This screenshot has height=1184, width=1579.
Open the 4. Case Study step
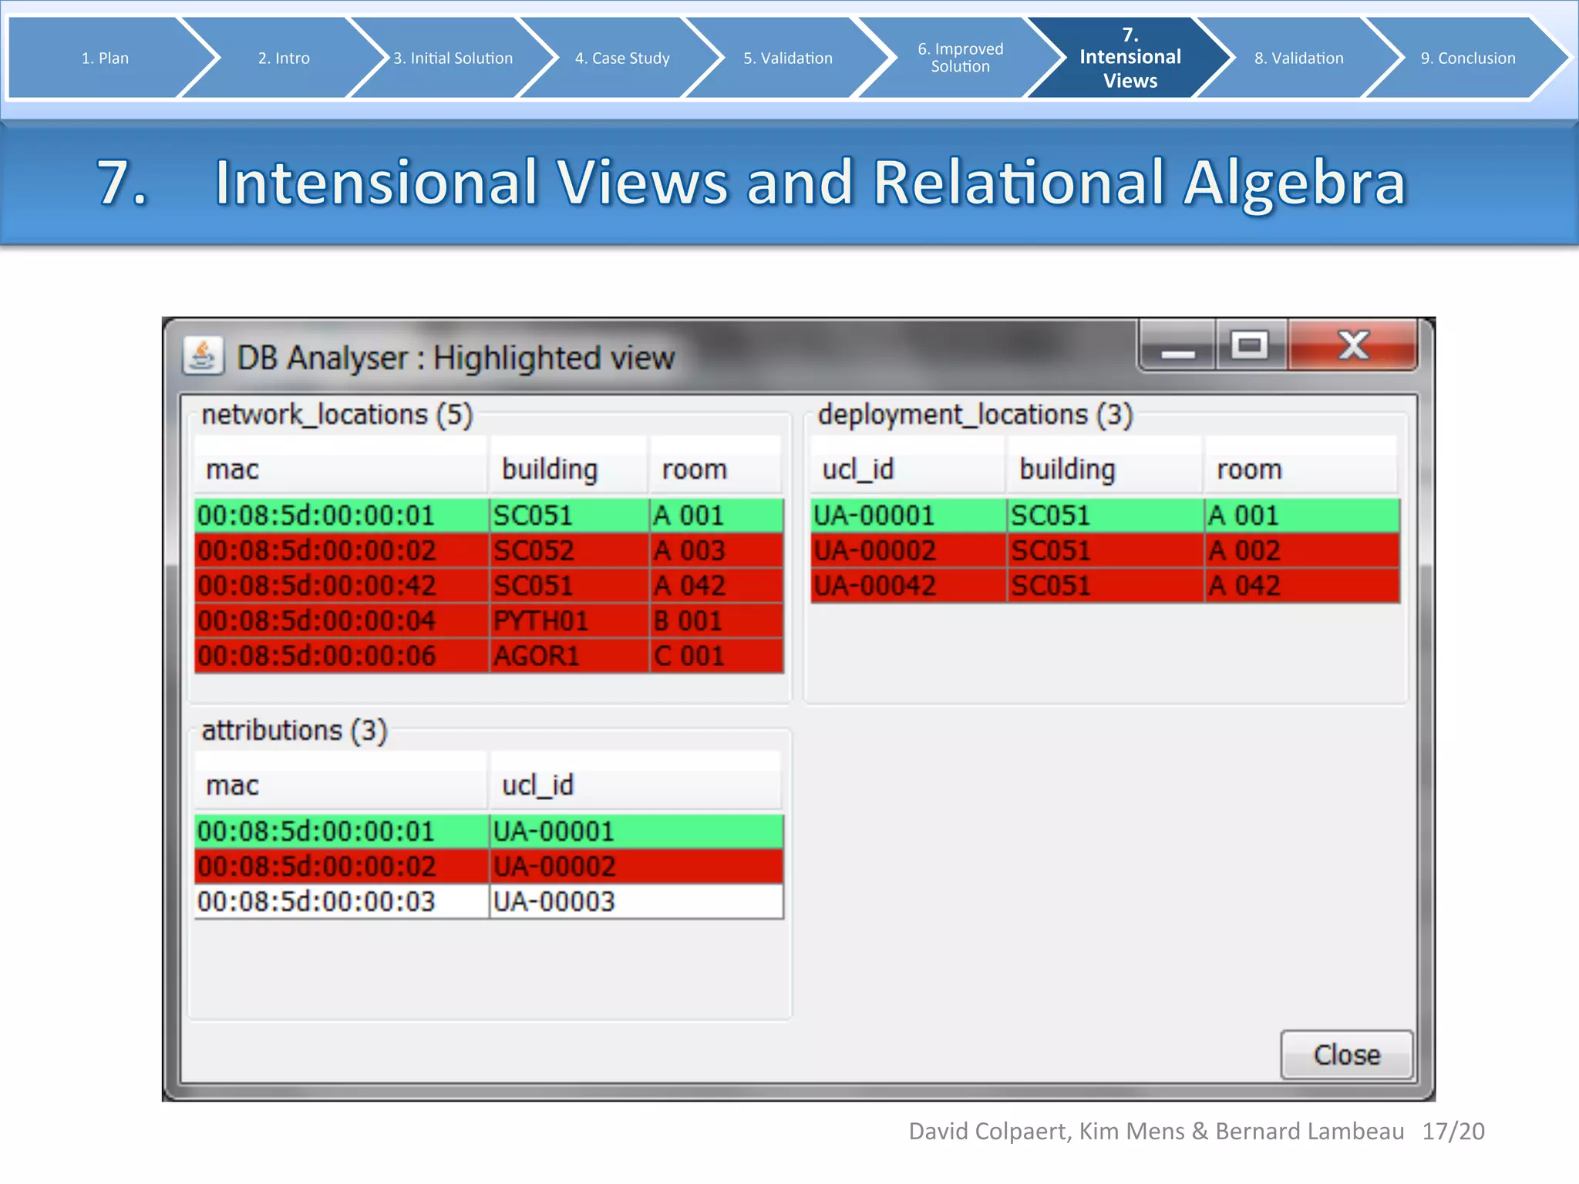tap(622, 59)
